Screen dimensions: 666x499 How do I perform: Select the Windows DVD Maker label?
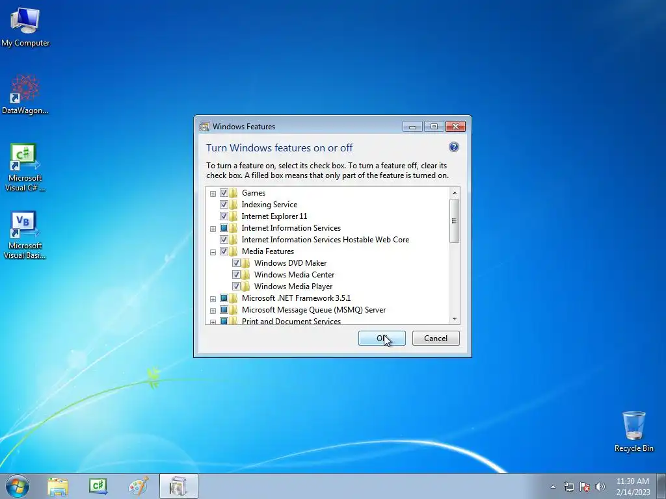[x=291, y=263]
